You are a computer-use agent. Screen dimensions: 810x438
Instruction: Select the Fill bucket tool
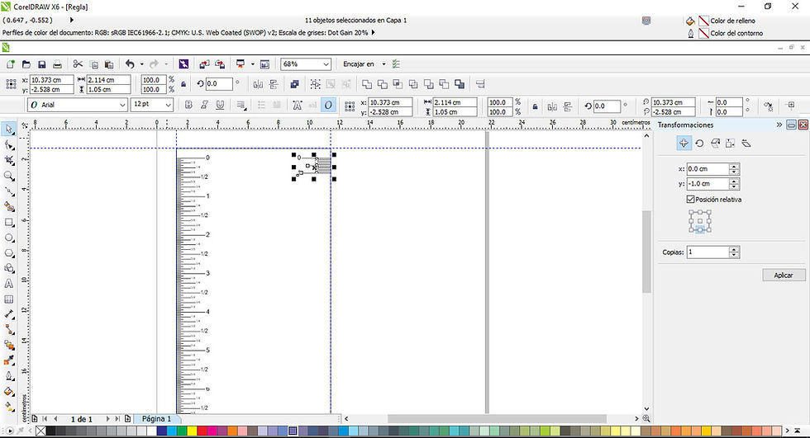(x=9, y=391)
